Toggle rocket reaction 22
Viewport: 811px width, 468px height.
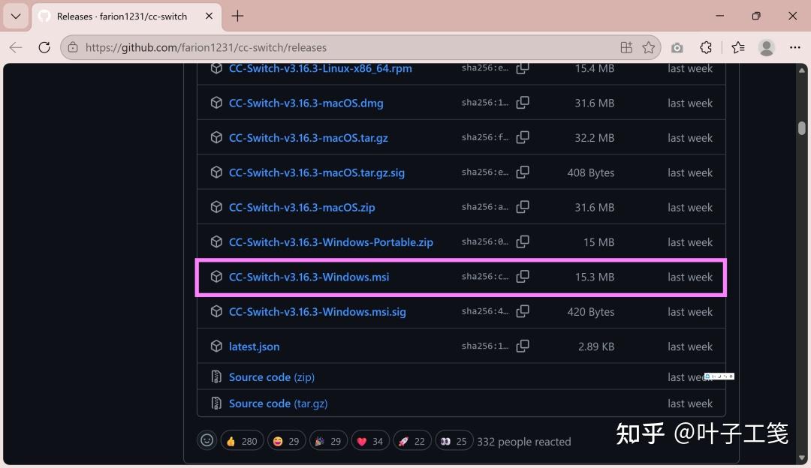412,441
